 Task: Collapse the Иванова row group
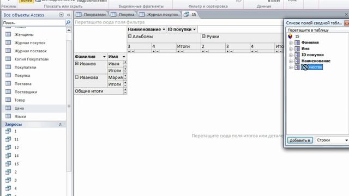coord(76,77)
